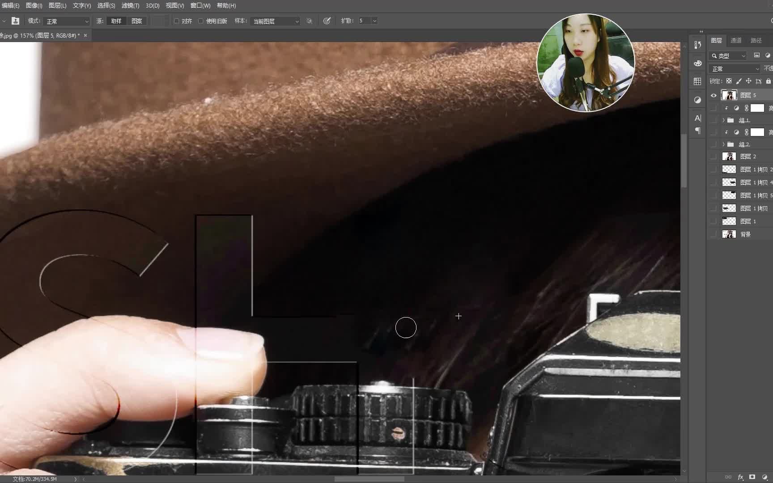This screenshot has width=773, height=483.
Task: Lock position move icon
Action: point(748,81)
